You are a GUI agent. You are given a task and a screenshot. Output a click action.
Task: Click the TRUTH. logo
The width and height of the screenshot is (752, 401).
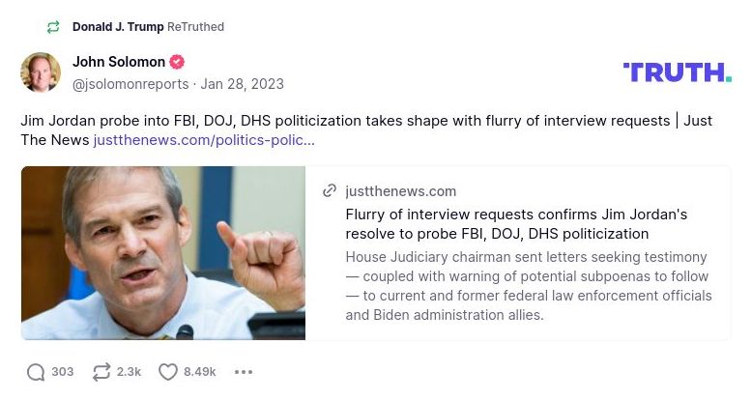(677, 72)
